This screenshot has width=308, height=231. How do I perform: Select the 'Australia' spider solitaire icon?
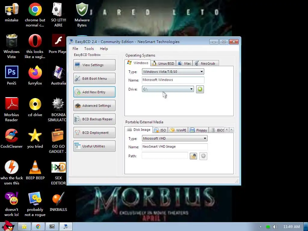coord(58,75)
